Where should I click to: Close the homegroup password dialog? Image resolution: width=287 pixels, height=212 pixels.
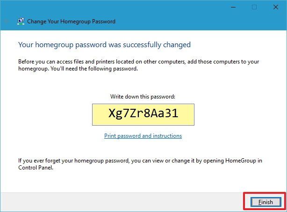pos(276,7)
